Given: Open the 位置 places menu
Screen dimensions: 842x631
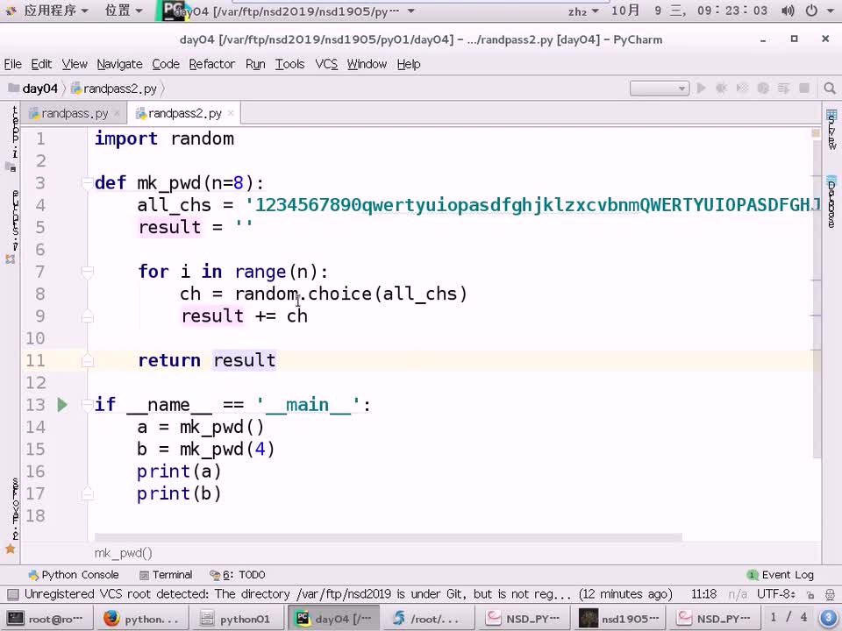Looking at the screenshot, I should pos(124,11).
